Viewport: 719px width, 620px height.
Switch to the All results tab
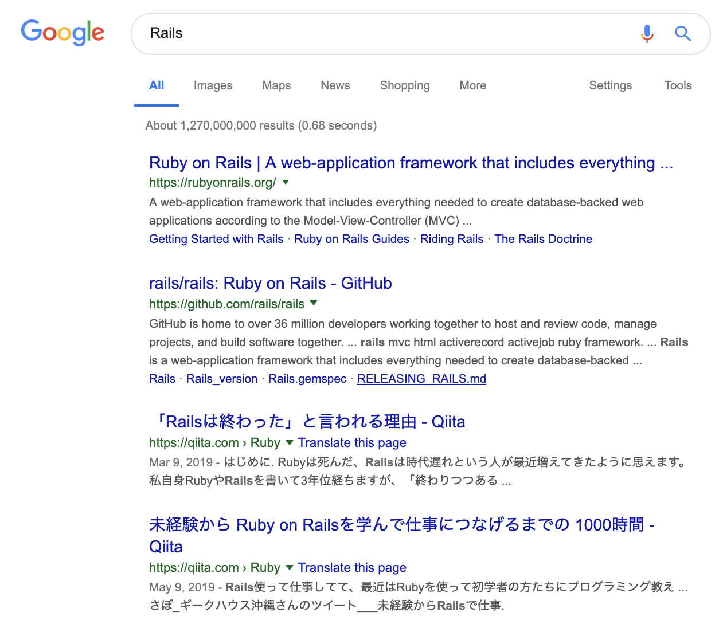[x=157, y=85]
